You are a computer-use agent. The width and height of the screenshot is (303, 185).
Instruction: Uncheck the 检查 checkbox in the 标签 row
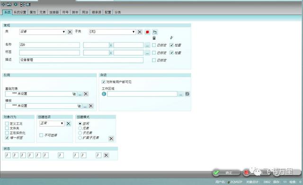(x=171, y=53)
